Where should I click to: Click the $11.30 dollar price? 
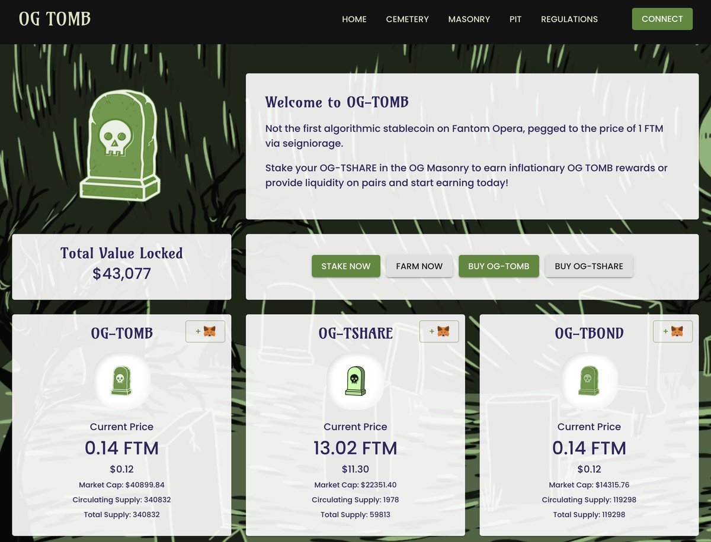[355, 469]
